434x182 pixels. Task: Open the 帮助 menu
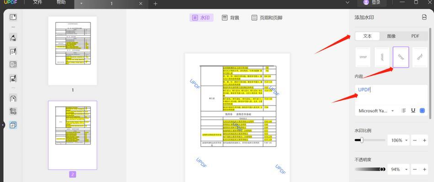click(x=61, y=2)
